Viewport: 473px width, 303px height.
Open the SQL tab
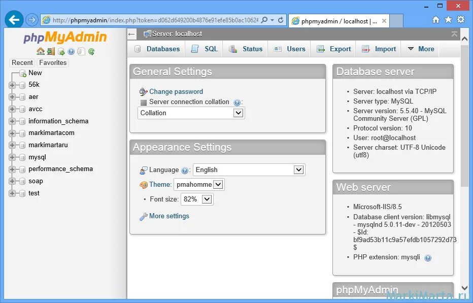[x=205, y=49]
